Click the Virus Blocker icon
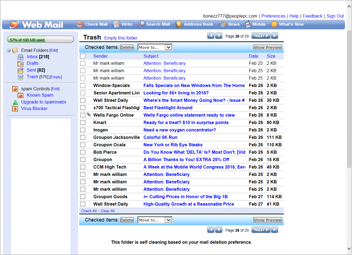352x255 pixels. tap(15, 109)
